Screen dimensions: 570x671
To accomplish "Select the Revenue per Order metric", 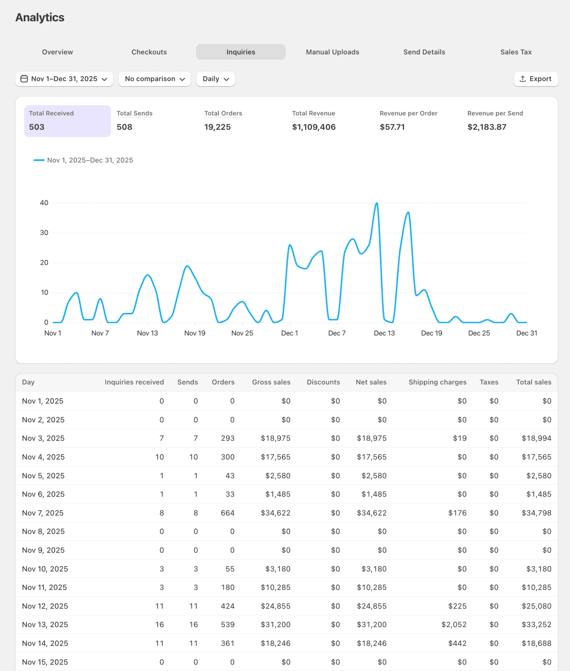I will (x=409, y=121).
